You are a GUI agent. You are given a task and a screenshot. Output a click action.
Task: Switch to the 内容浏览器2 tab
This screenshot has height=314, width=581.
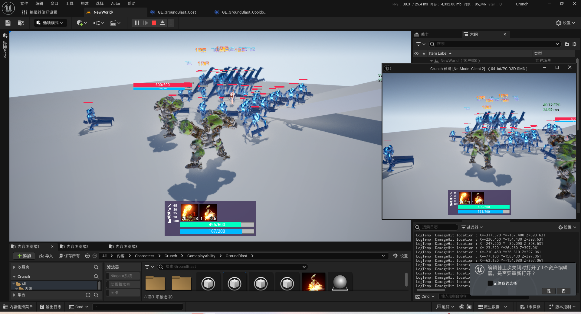click(77, 247)
